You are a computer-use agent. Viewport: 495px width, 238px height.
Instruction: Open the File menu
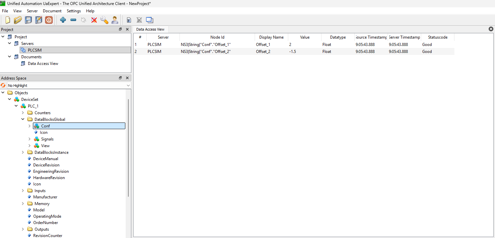point(5,11)
